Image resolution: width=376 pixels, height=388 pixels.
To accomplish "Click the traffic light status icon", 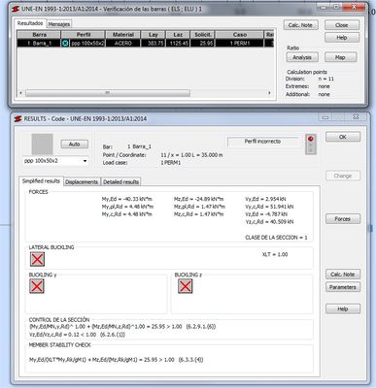I will [311, 145].
